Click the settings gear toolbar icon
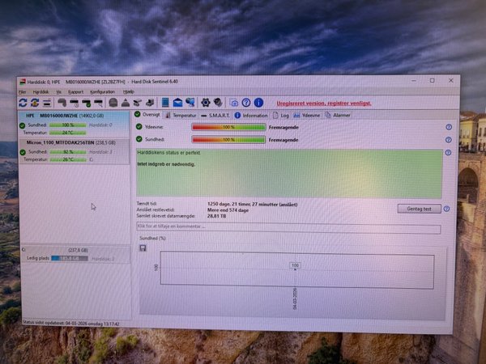This screenshot has height=364, width=486. click(205, 103)
